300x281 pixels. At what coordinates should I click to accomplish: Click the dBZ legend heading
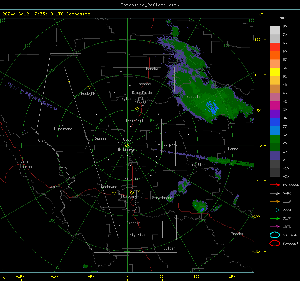pos(283,18)
